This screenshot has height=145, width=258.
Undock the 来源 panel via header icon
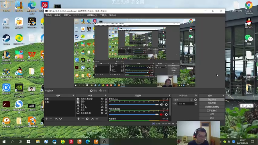[x=105, y=95]
